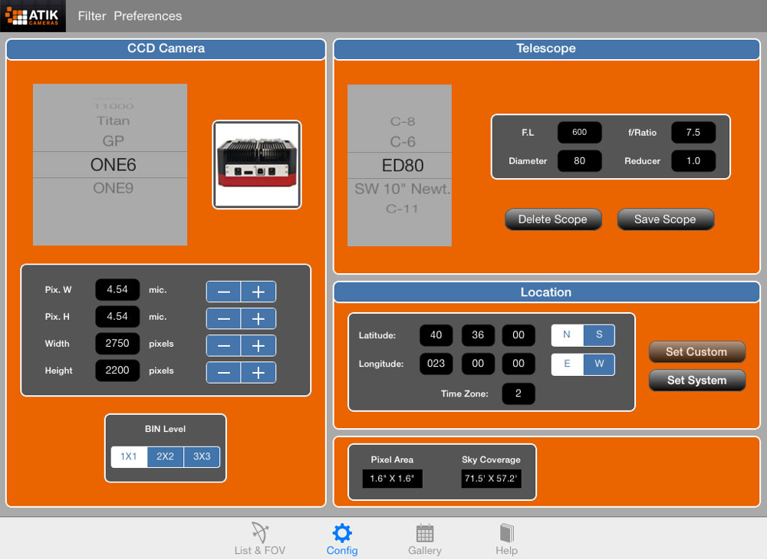Image resolution: width=767 pixels, height=560 pixels.
Task: Choose GP in camera picker
Action: tap(113, 141)
